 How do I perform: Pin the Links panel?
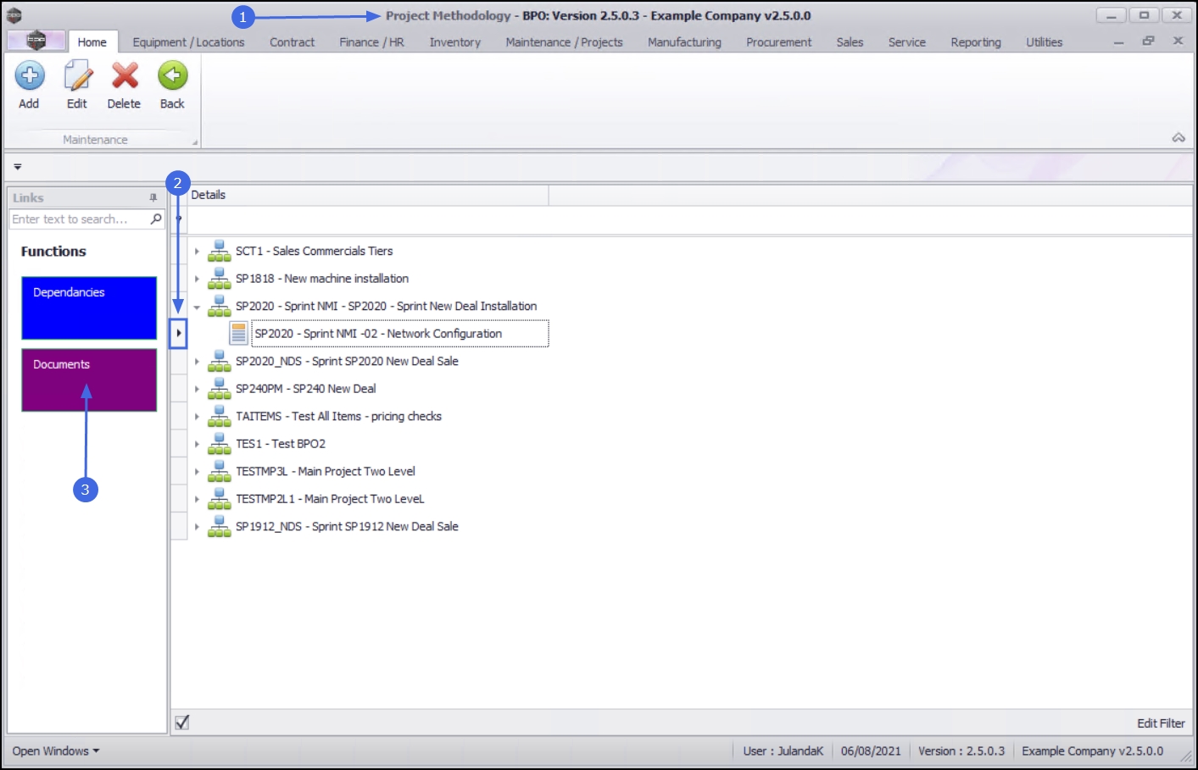point(153,197)
